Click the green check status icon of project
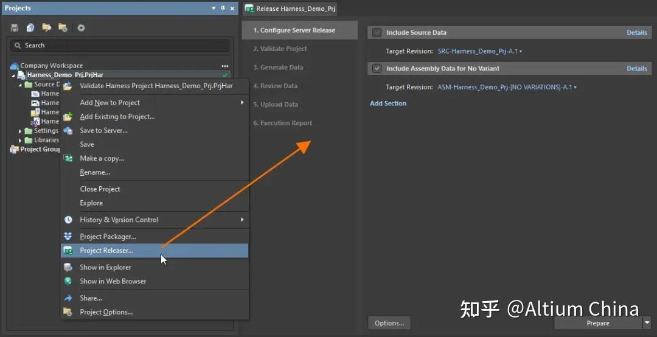The image size is (657, 337). point(225,75)
